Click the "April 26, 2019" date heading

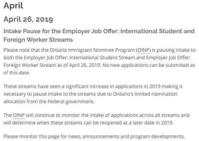point(28,19)
